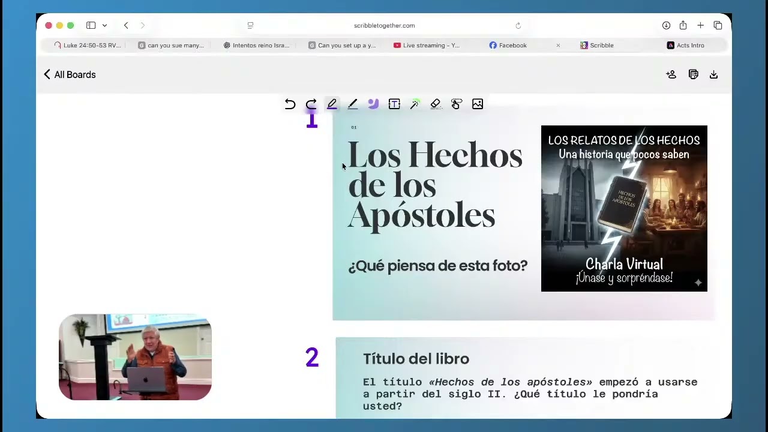Switch to the Acts Intro tab

tap(686, 45)
